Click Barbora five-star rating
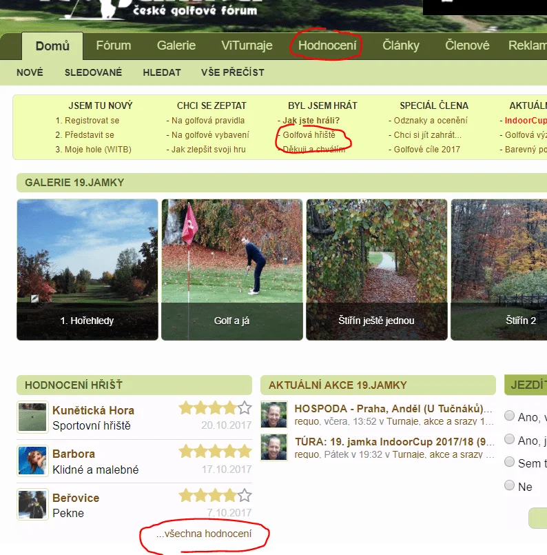 coord(215,452)
